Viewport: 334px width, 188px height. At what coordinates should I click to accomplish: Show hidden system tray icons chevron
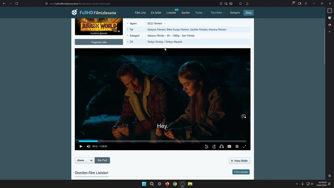pyautogui.click(x=297, y=184)
